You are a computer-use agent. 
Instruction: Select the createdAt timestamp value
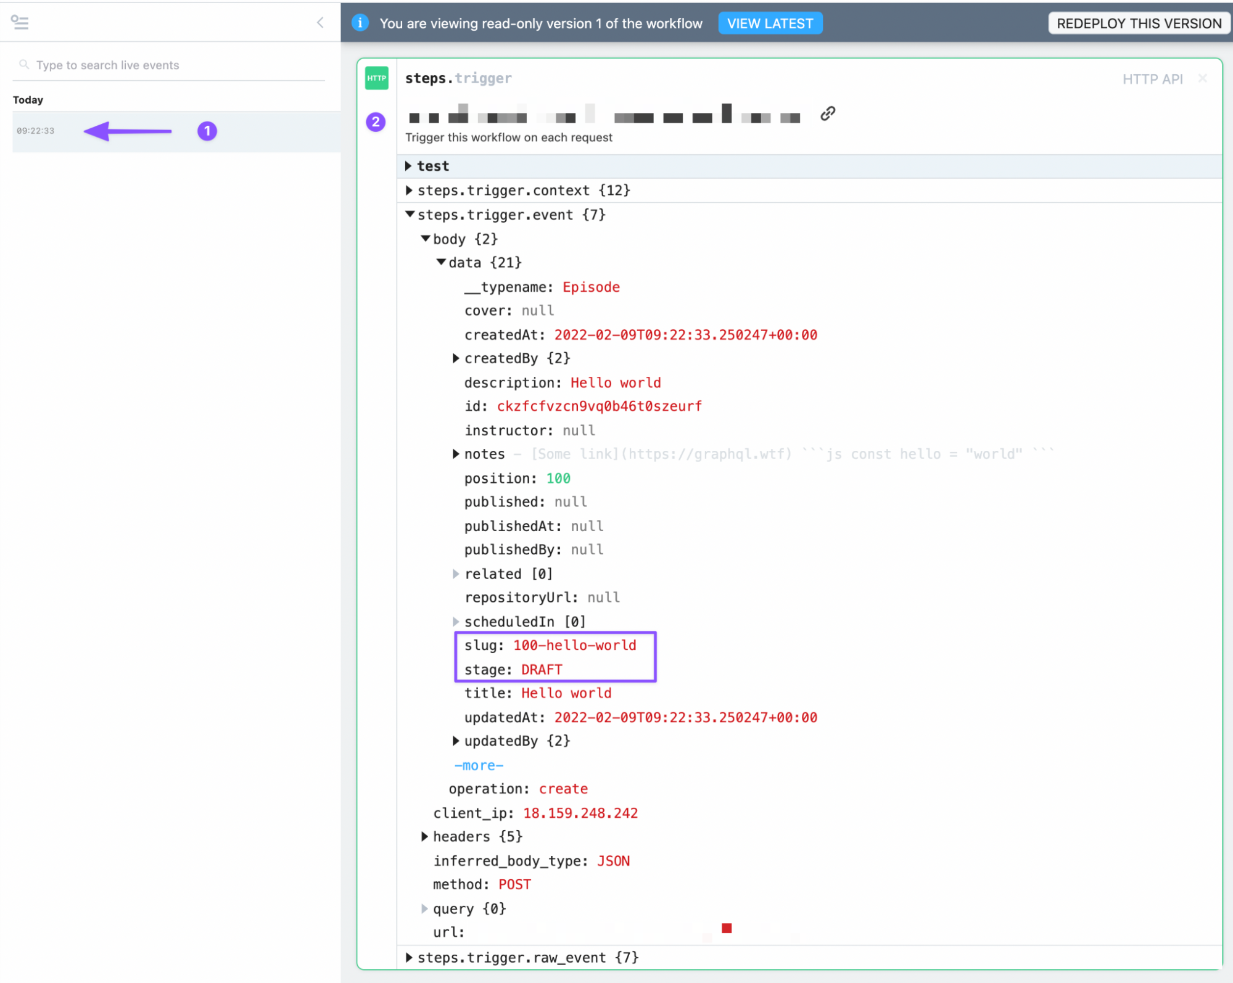(x=685, y=335)
